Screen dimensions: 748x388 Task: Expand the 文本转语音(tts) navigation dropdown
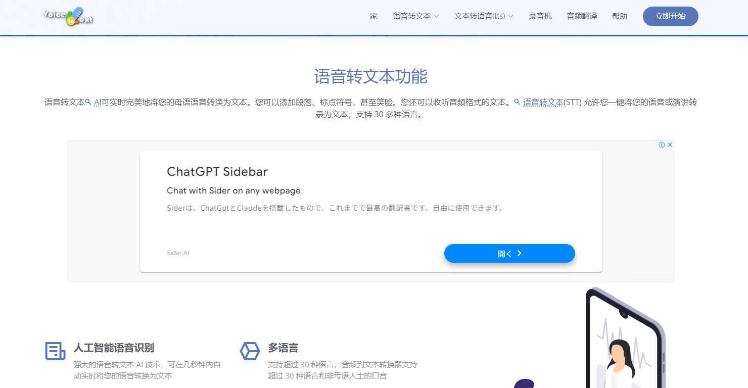484,16
